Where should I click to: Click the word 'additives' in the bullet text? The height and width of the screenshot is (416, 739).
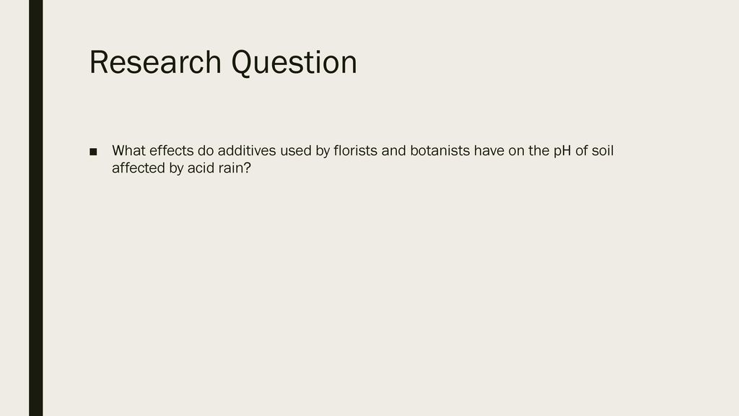[247, 150]
